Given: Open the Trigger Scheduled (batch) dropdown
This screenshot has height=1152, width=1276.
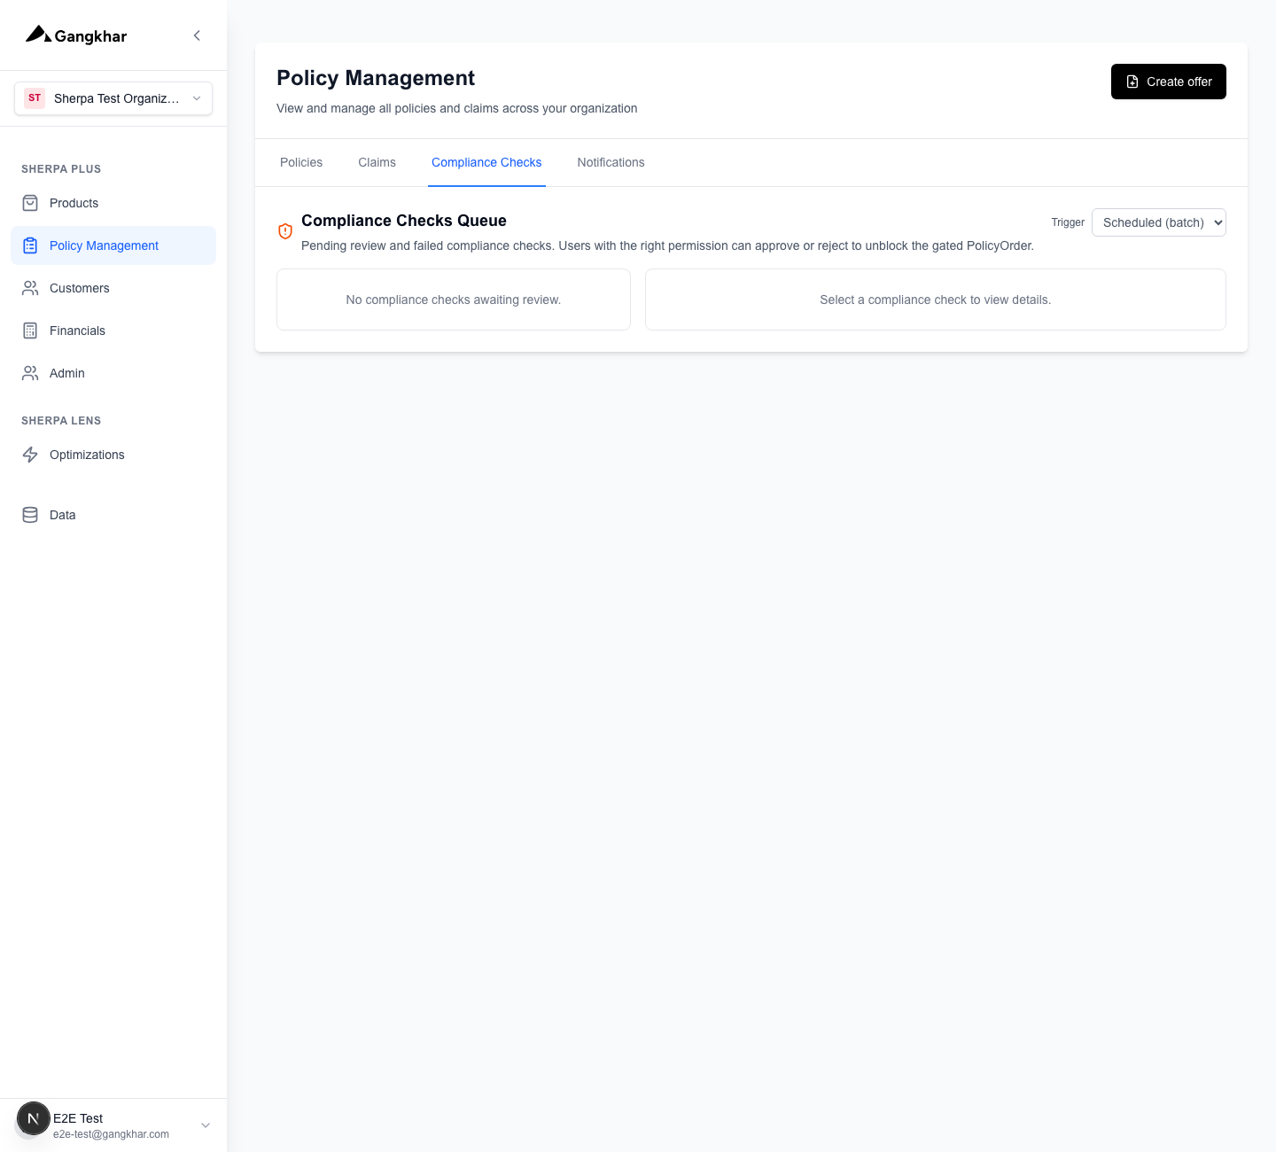Looking at the screenshot, I should 1159,222.
